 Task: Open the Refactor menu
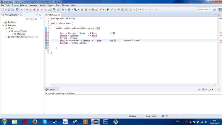24,5
